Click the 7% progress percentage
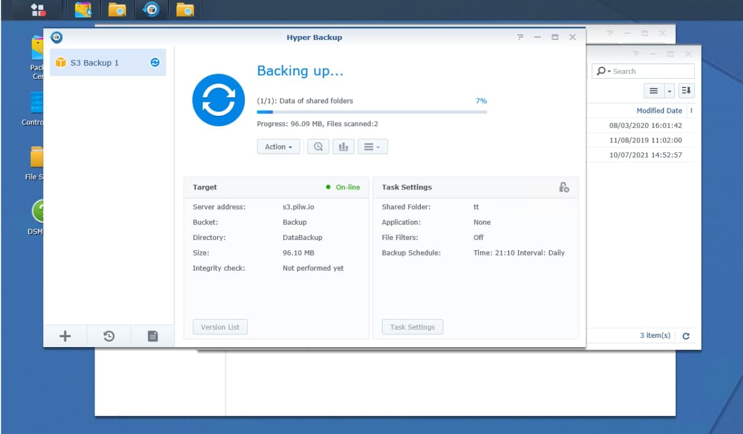 [481, 101]
